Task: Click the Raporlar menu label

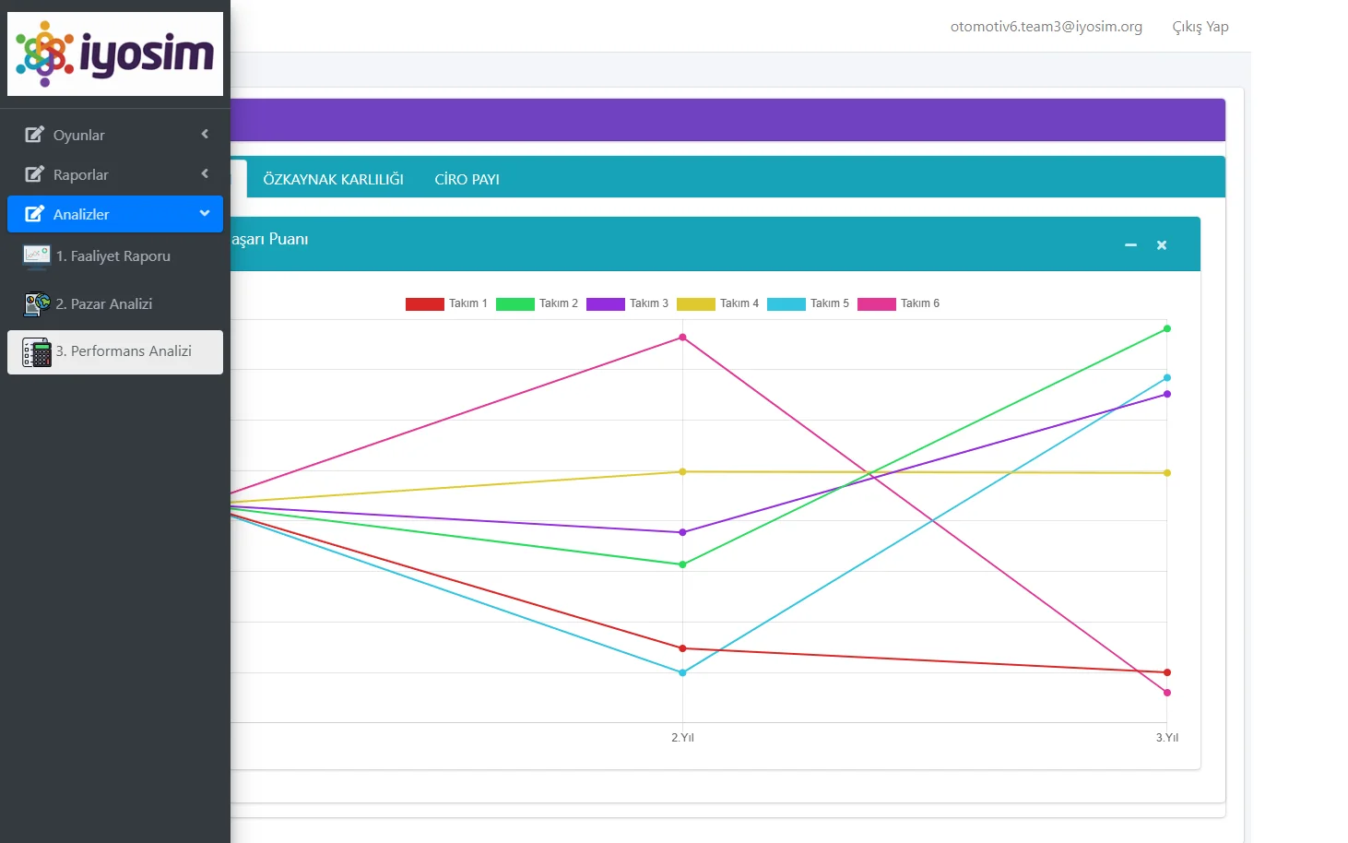Action: point(81,174)
